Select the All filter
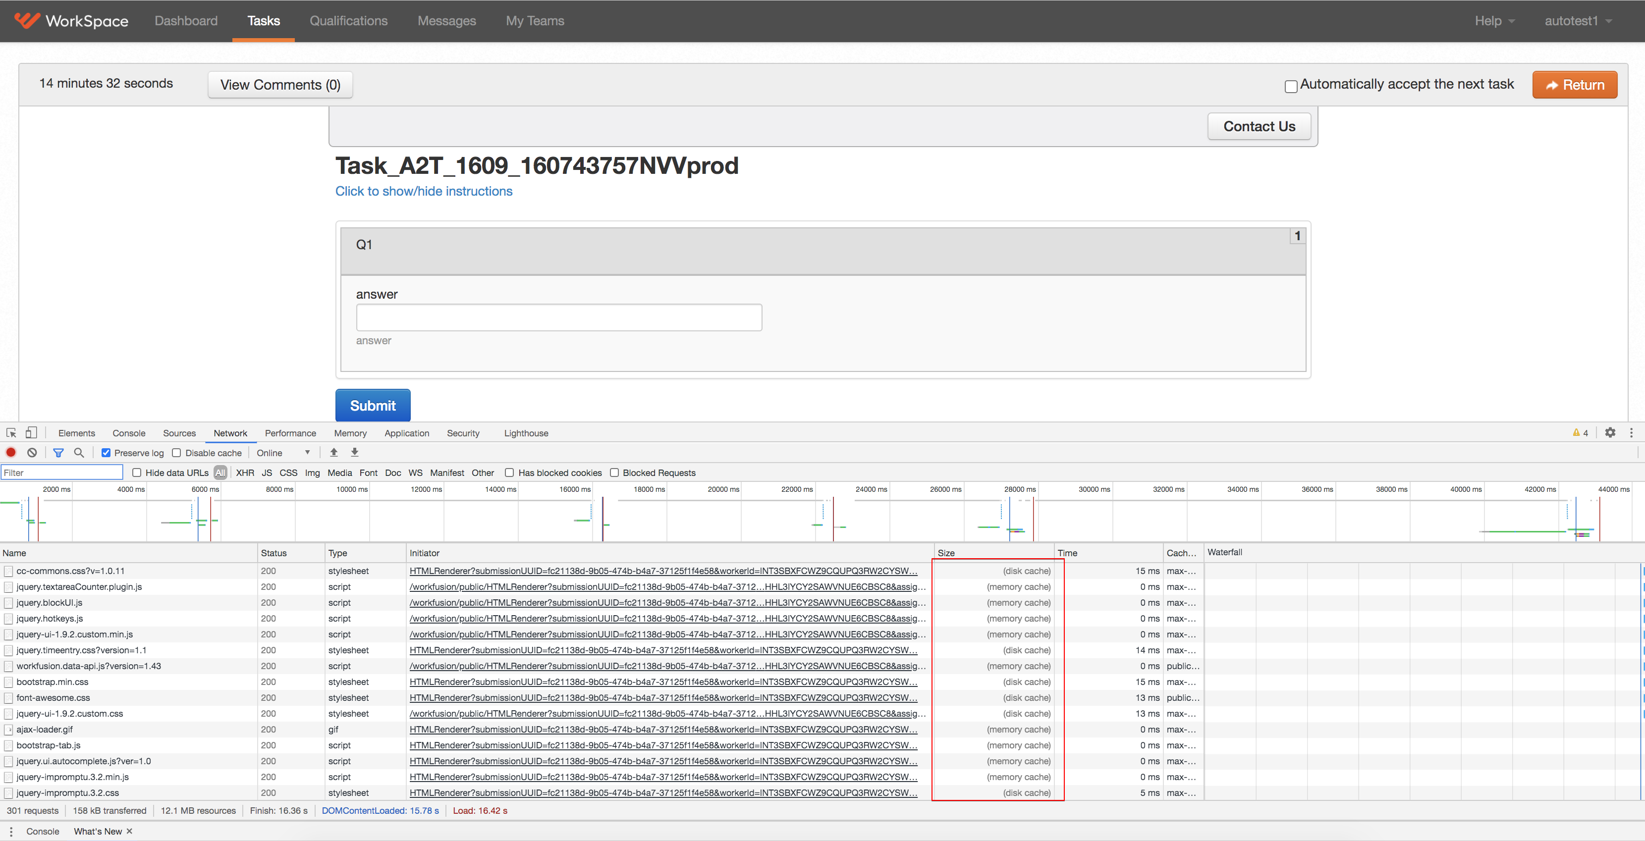Screen dimensions: 1645x841 tap(219, 473)
